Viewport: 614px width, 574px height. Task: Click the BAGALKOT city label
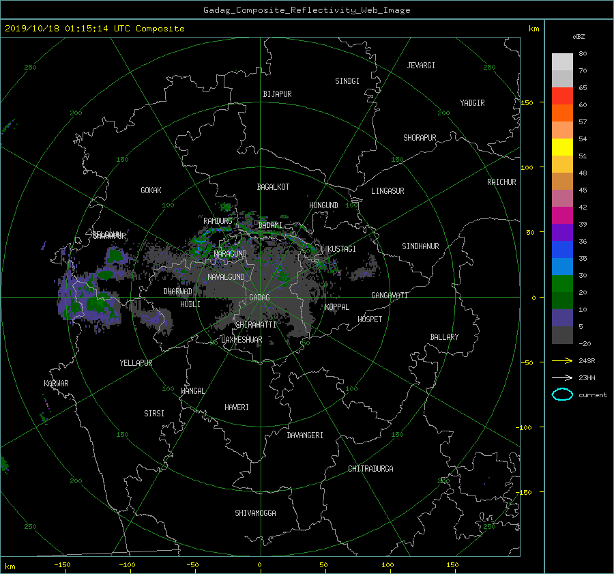pyautogui.click(x=273, y=187)
